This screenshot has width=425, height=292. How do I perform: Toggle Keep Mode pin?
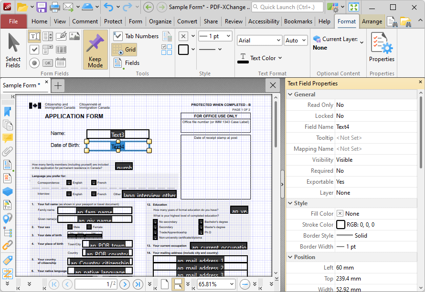click(x=95, y=50)
